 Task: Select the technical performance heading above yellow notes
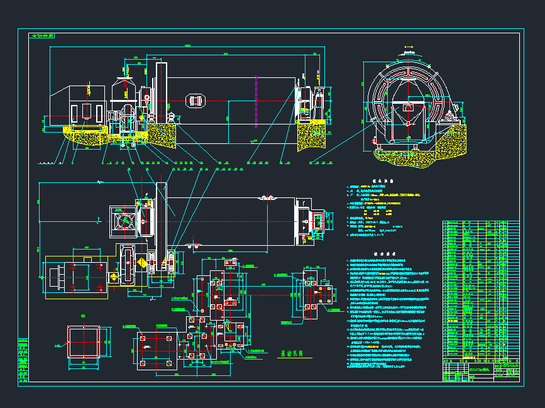click(383, 180)
